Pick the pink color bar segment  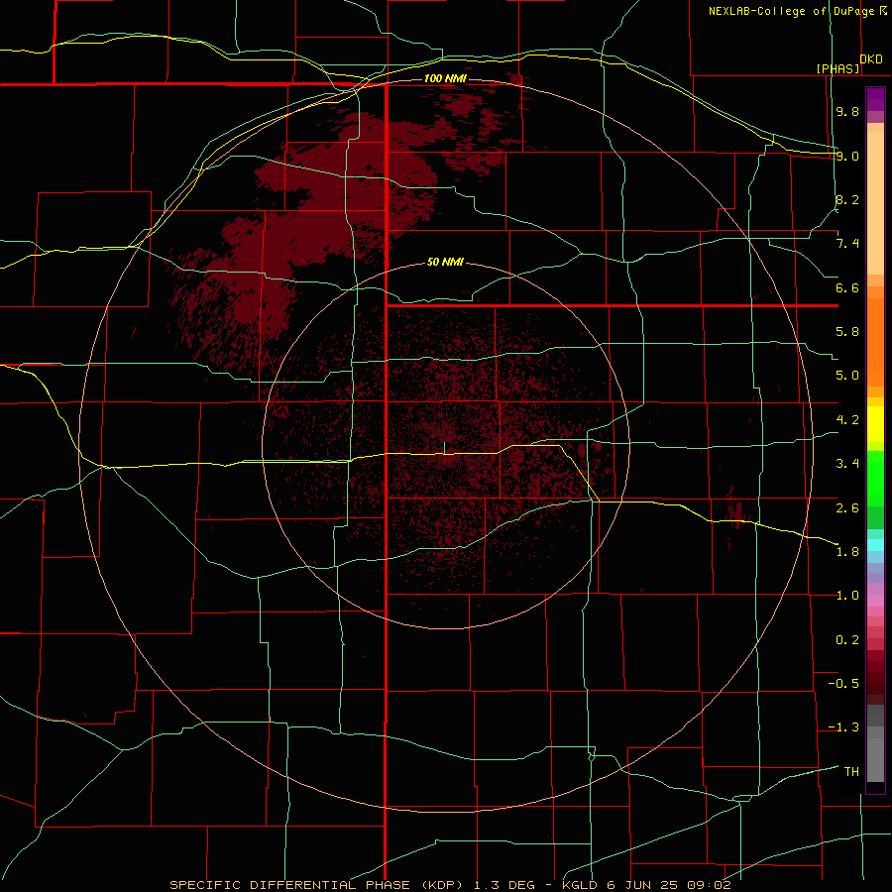[x=875, y=601]
